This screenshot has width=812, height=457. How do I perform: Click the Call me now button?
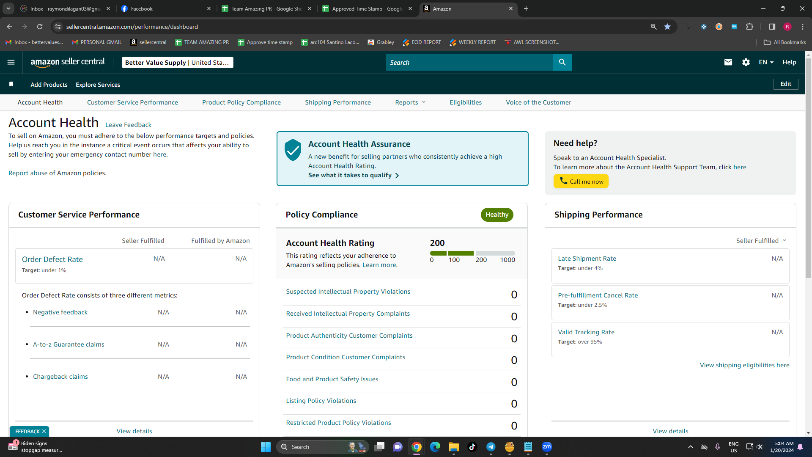tap(581, 181)
